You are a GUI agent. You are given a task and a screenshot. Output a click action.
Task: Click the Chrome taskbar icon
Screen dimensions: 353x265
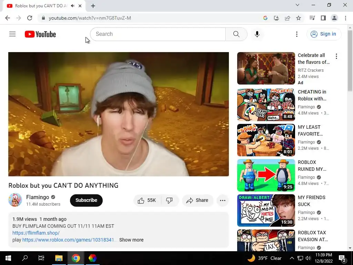click(x=75, y=258)
